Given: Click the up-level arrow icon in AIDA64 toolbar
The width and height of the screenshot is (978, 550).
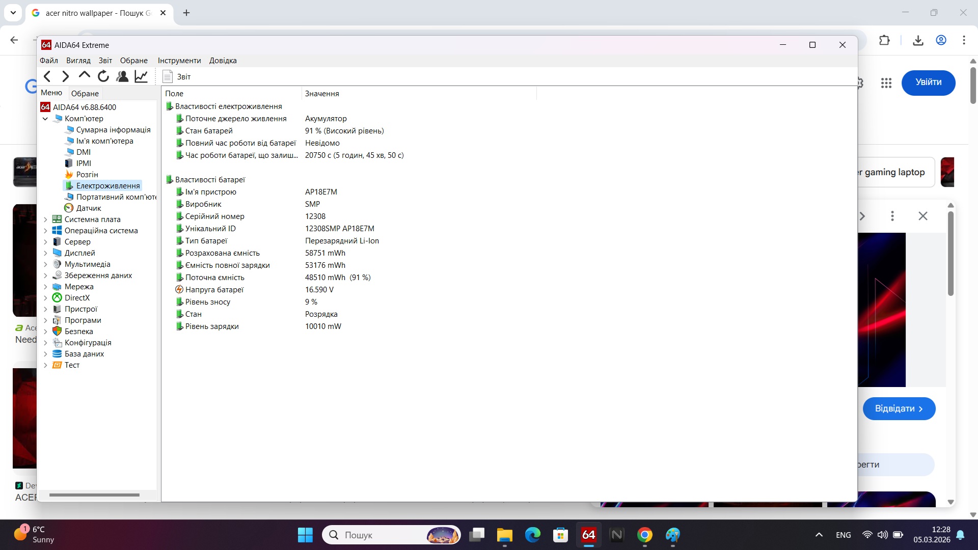Looking at the screenshot, I should (x=84, y=75).
